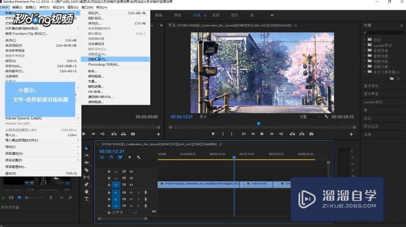Choose Photoshop 文件(H)... from submenu
406x227 pixels.
[x=103, y=65]
